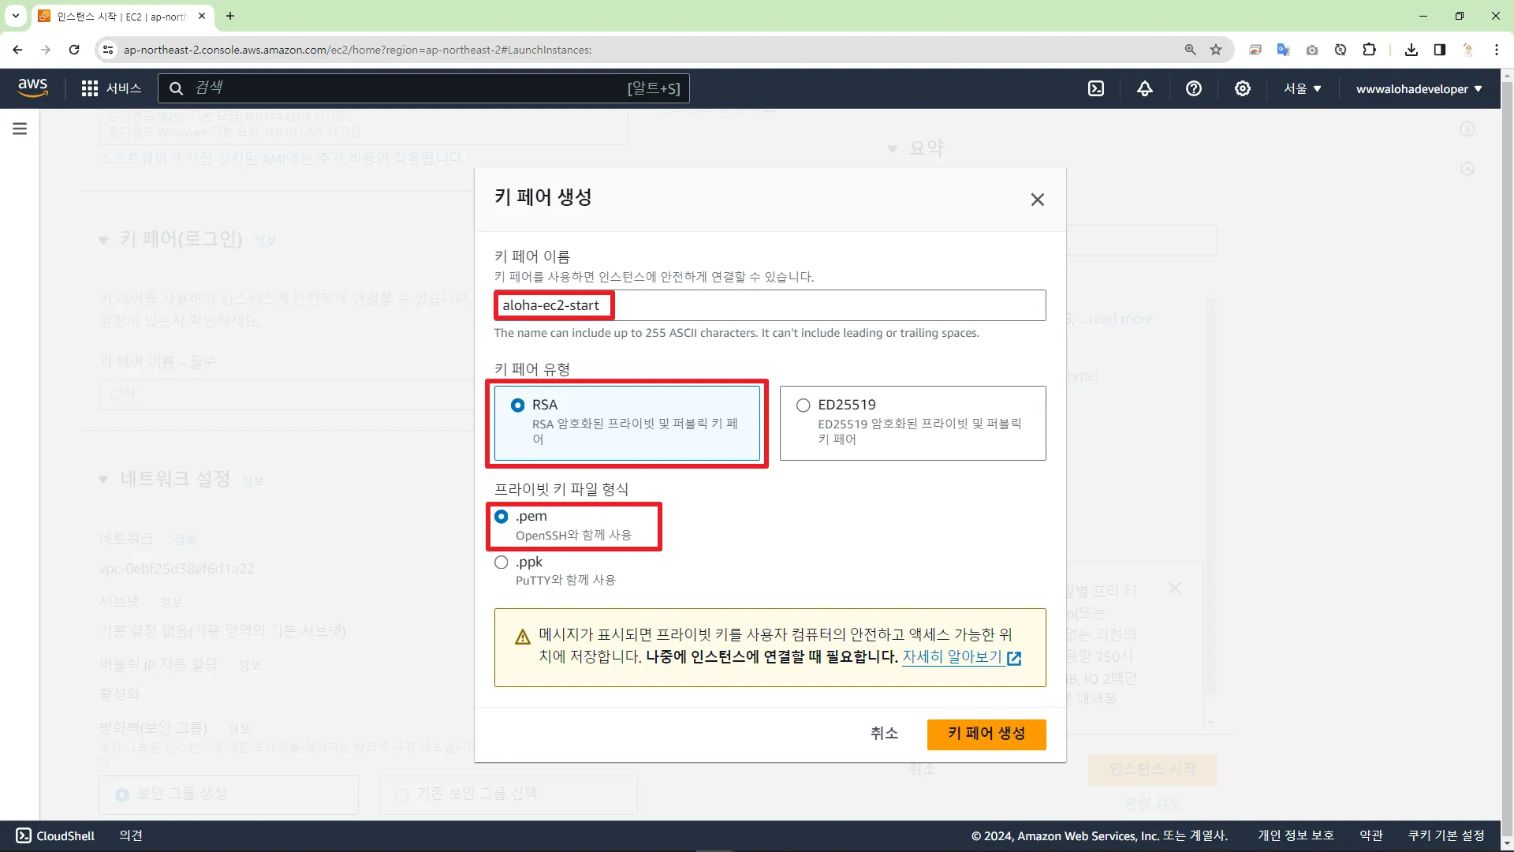The width and height of the screenshot is (1514, 852).
Task: Close the key pair creation dialog
Action: click(1037, 200)
